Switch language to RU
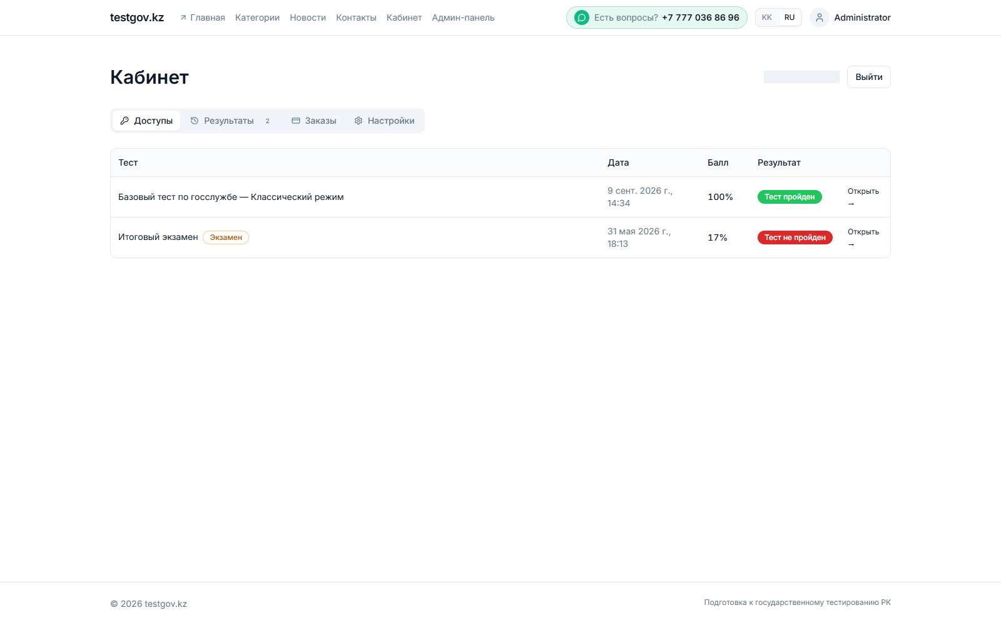 [790, 17]
